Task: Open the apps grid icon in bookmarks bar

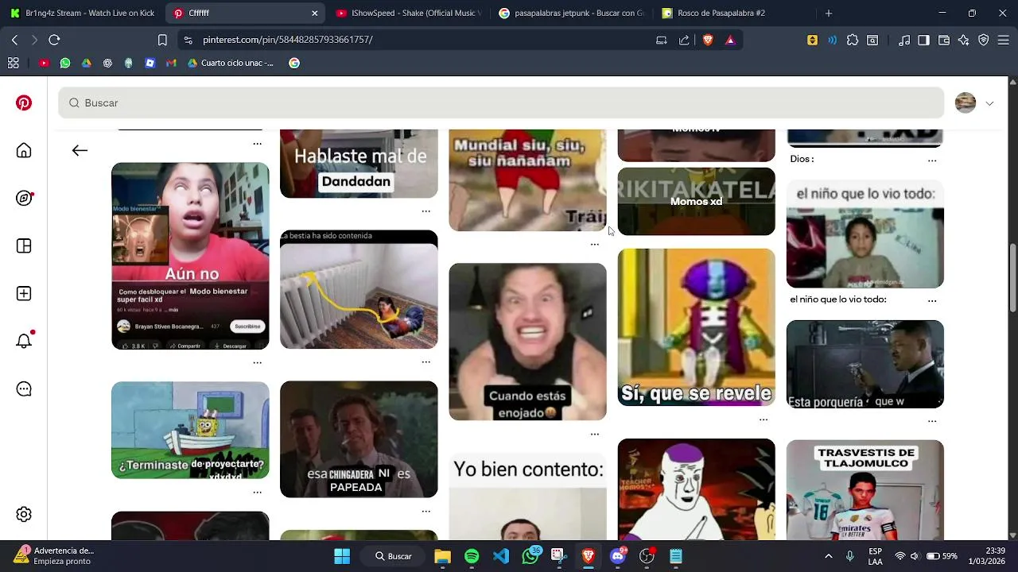Action: pos(14,63)
